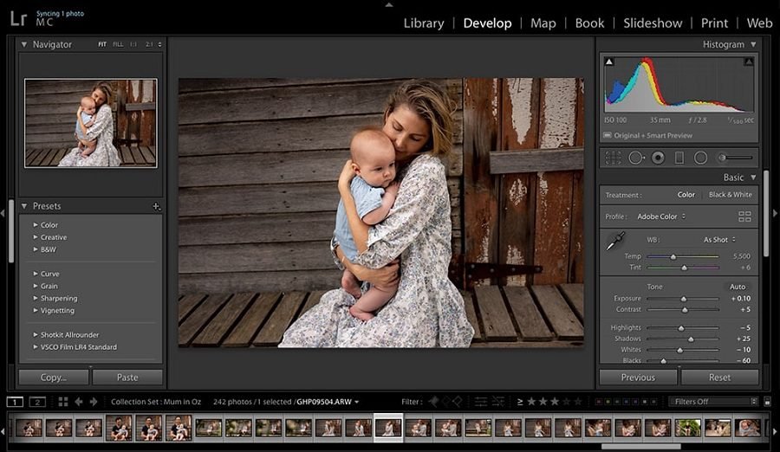This screenshot has width=780, height=452.
Task: Select the Radial Filter tool
Action: click(700, 158)
